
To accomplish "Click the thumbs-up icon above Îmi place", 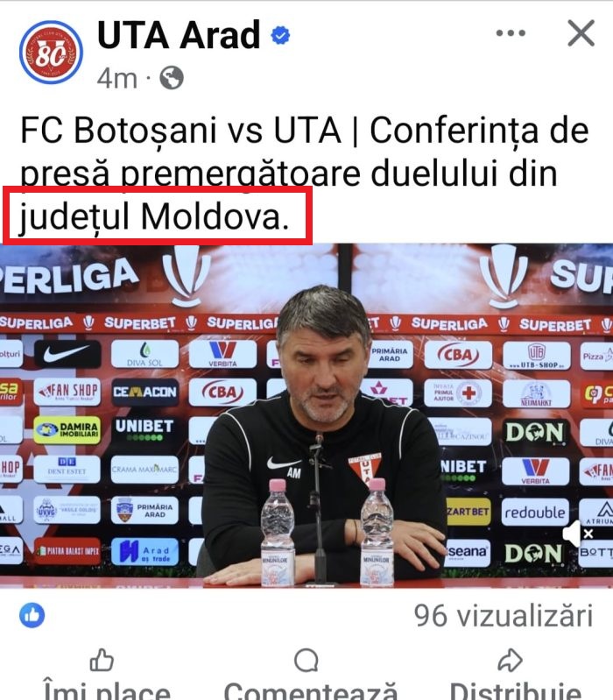I will pyautogui.click(x=102, y=660).
